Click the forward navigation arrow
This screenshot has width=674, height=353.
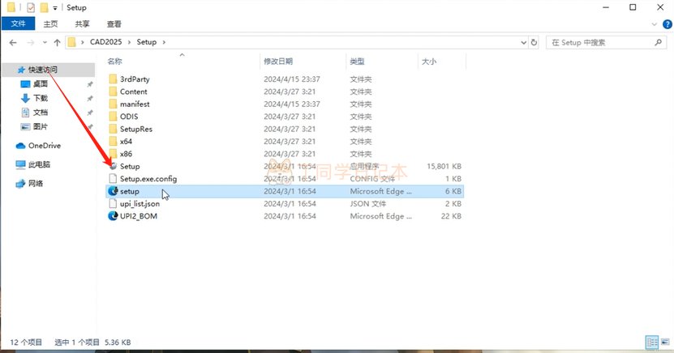31,42
